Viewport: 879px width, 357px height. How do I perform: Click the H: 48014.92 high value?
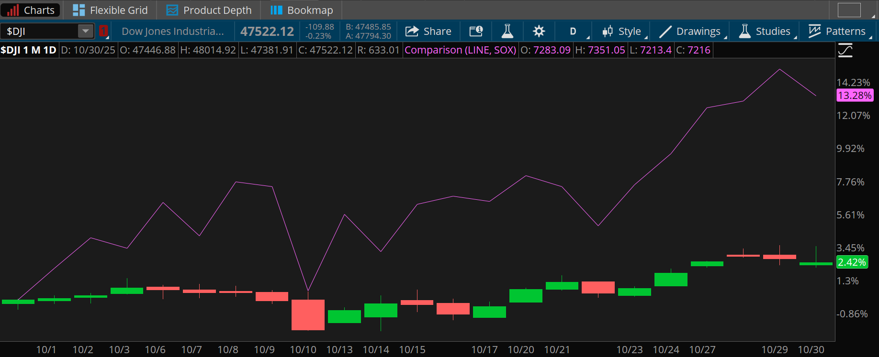click(208, 50)
